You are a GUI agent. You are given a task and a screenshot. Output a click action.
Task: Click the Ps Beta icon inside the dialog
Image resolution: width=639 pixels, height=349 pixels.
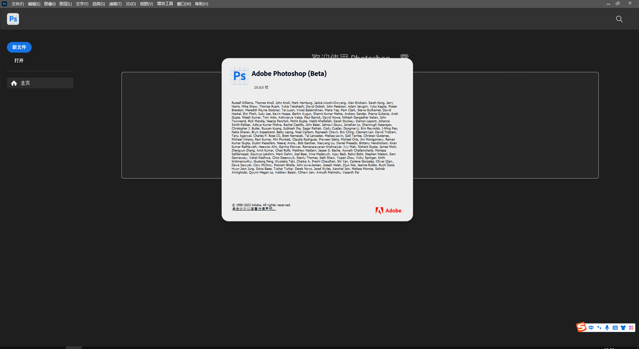click(x=239, y=76)
